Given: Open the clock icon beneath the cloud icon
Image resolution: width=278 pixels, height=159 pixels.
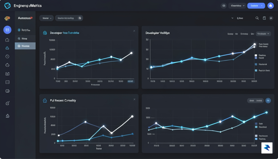Looking at the screenshot, I should (x=7, y=57).
